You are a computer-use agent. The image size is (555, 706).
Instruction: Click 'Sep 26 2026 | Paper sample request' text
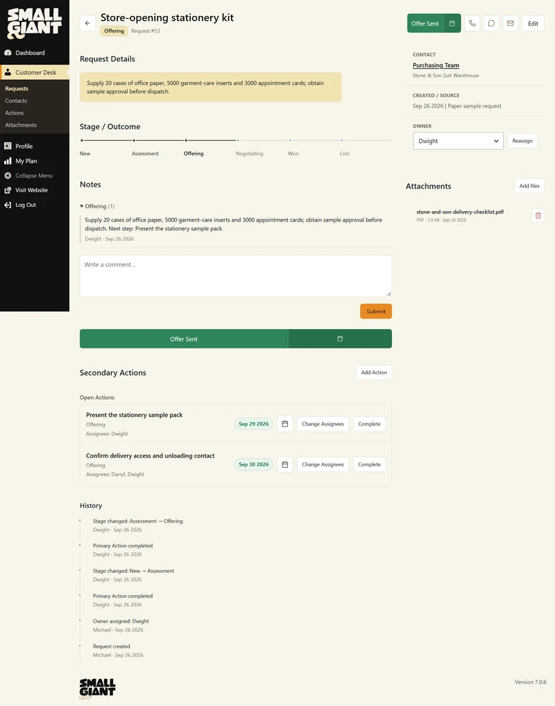[x=457, y=106]
